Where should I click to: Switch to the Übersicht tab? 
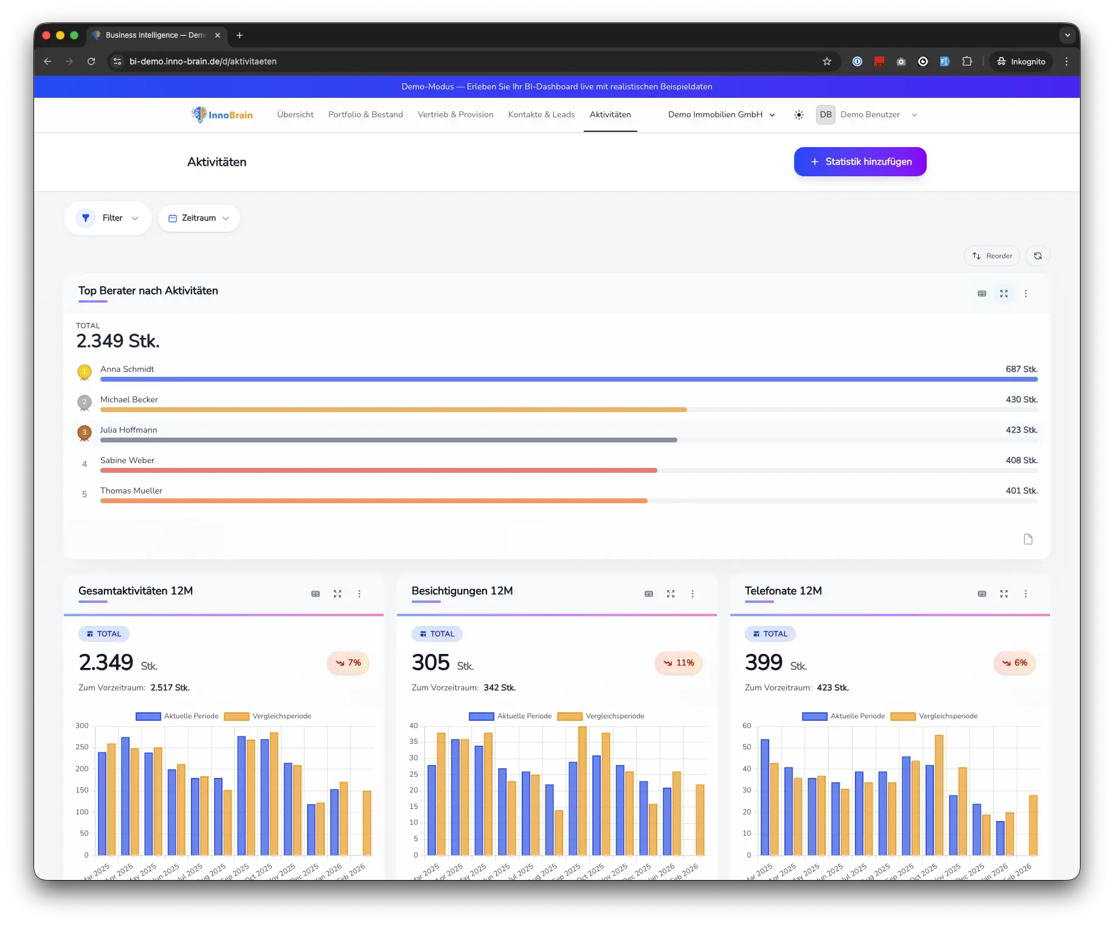(296, 115)
